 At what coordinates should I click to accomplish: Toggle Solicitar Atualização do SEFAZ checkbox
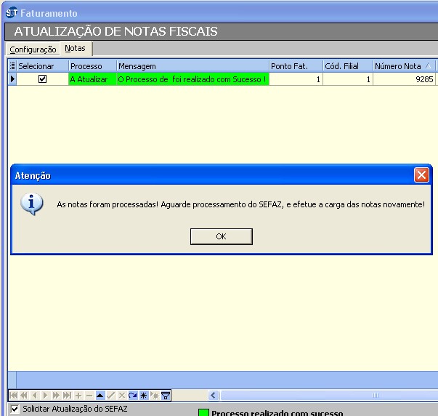(15, 409)
